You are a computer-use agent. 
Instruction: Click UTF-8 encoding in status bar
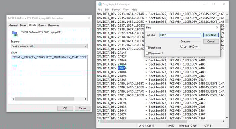tap(208, 126)
